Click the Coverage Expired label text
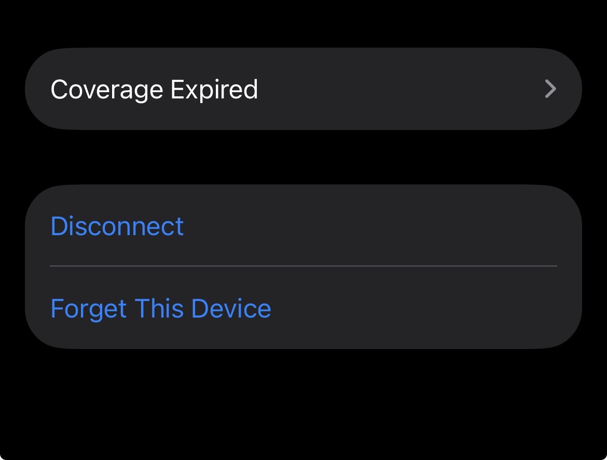The image size is (607, 460). (x=154, y=89)
